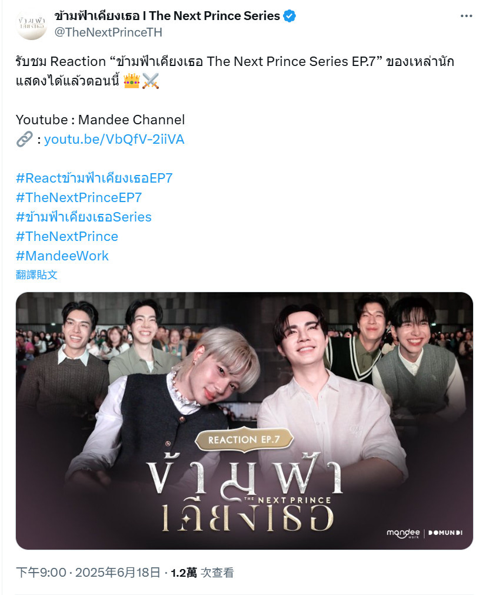Open The Next Prince profile avatar
Viewport: 486px width, 595px height.
(x=31, y=24)
